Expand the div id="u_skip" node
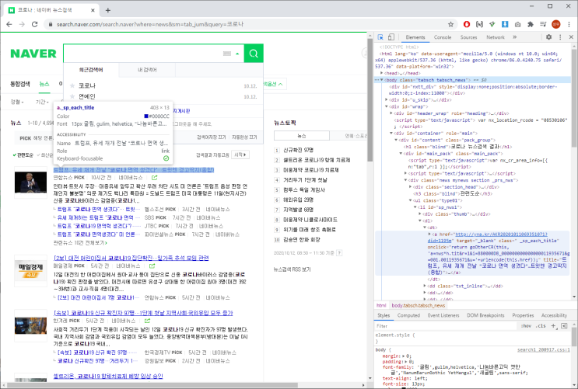 tap(387, 99)
